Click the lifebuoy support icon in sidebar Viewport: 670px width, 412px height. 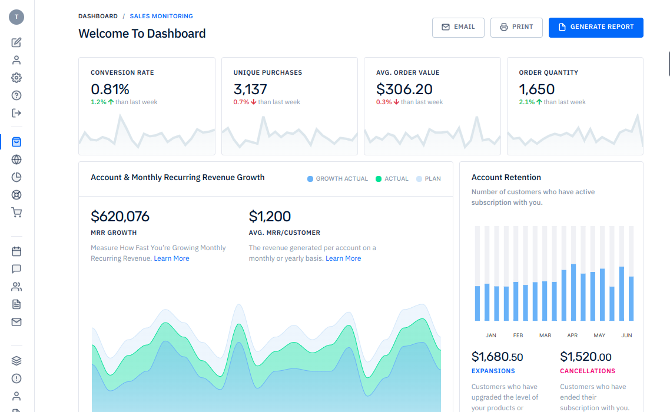click(16, 195)
